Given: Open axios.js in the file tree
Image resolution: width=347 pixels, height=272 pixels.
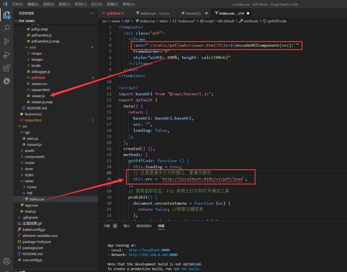Looking at the screenshot, I should click(x=56, y=138).
